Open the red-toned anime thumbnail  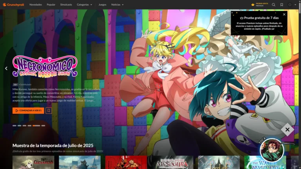pos(126,162)
